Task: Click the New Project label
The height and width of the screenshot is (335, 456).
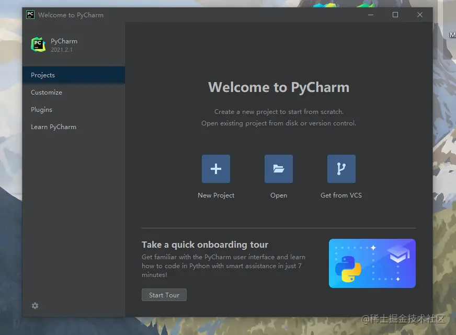Action: 216,195
